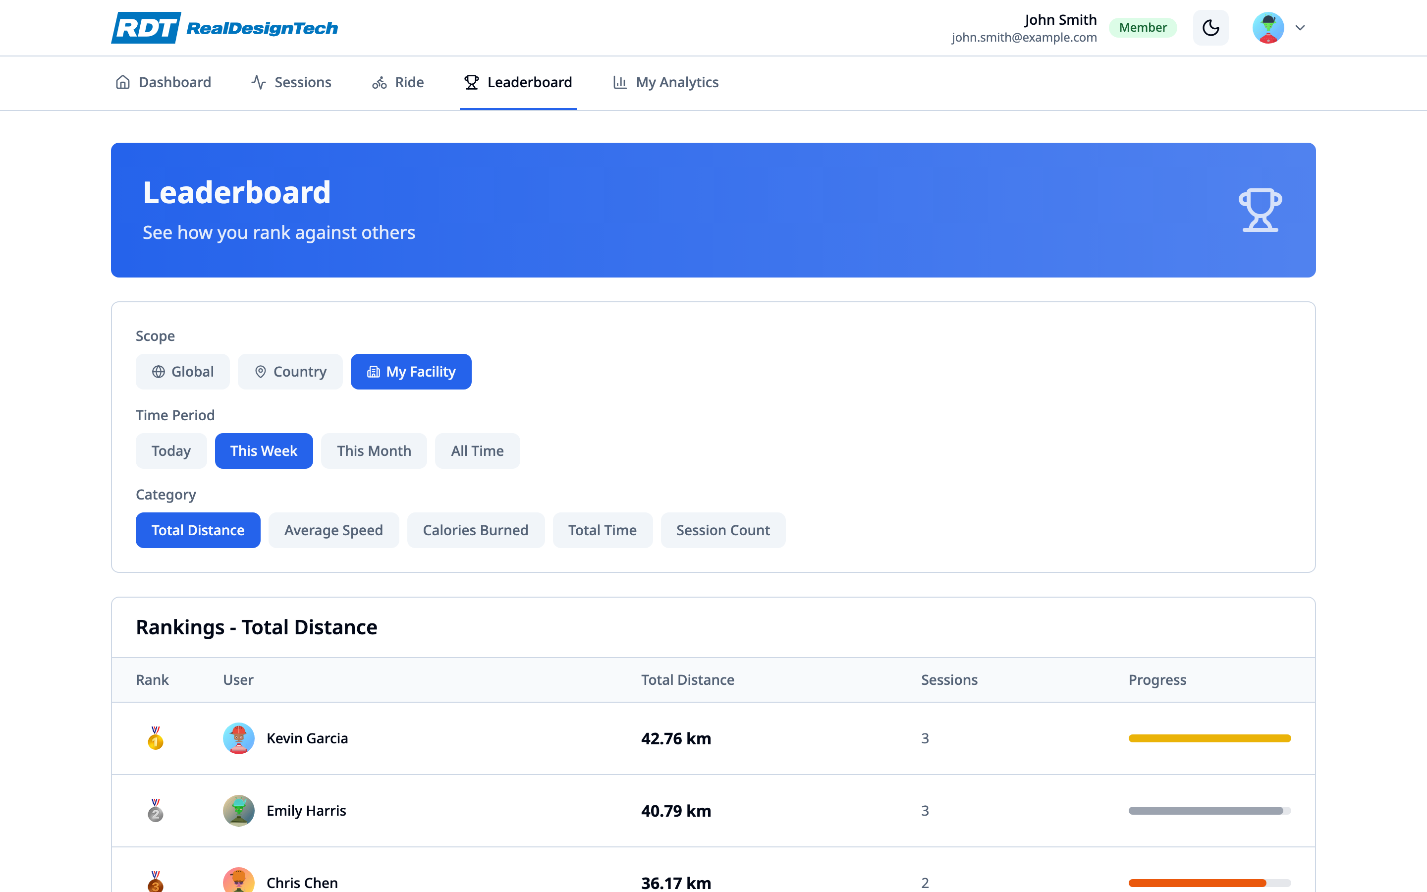
Task: Click the RDT RealDesignTech logo
Action: [x=224, y=27]
